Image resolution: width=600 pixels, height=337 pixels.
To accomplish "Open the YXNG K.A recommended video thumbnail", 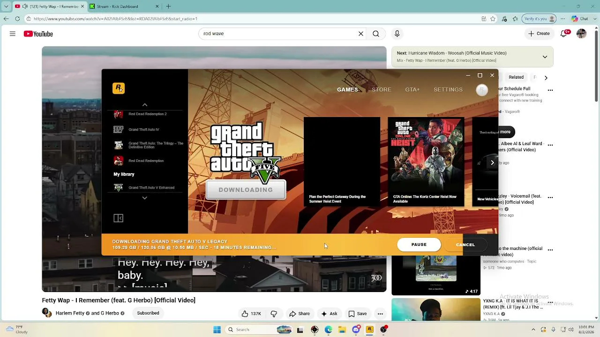I will (x=436, y=310).
